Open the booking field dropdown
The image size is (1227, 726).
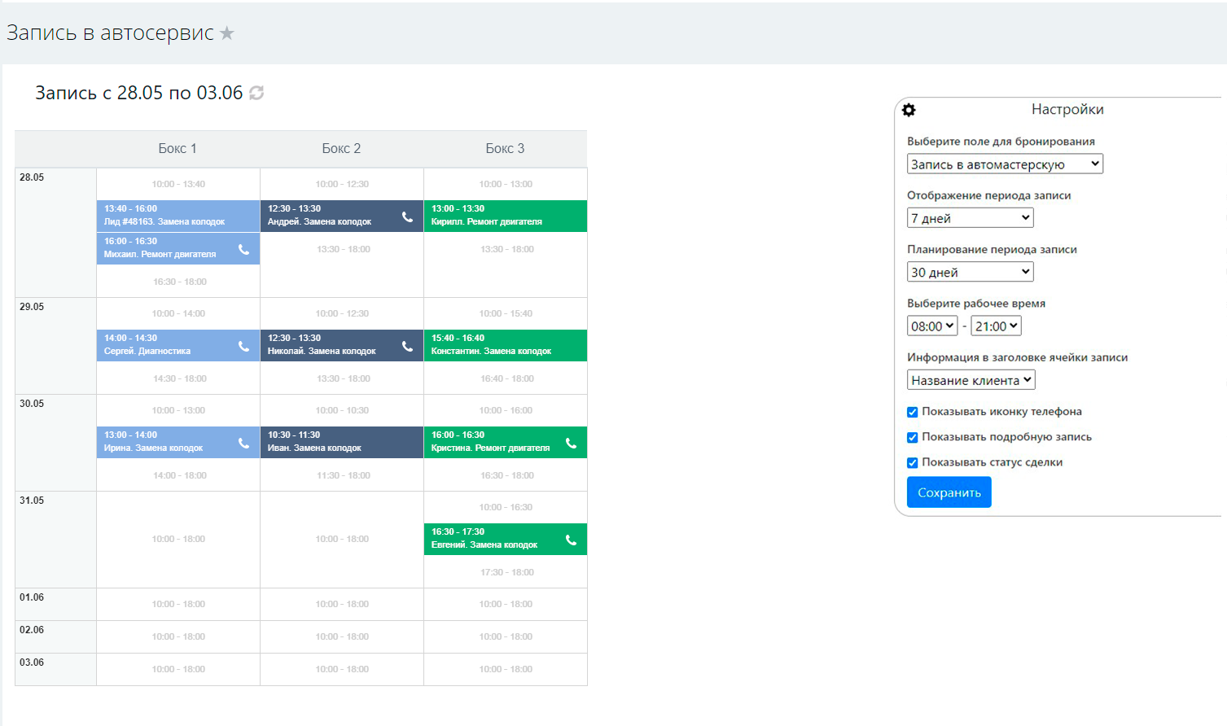pyautogui.click(x=1005, y=164)
